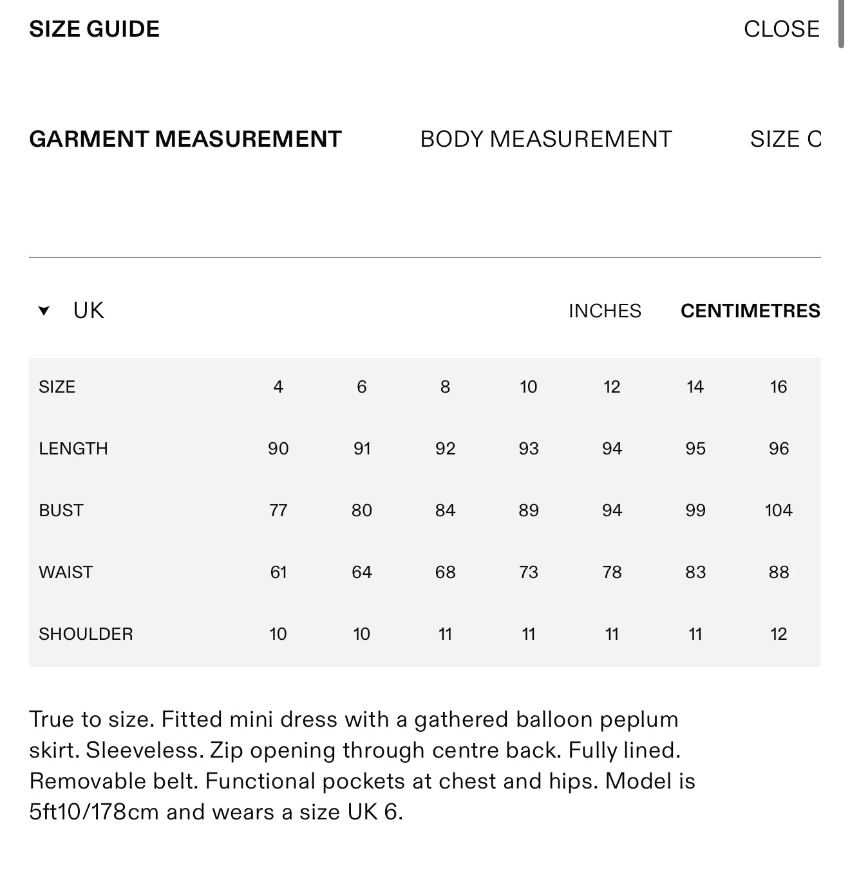The image size is (850, 887).
Task: Click the size 12 column header
Action: click(612, 387)
